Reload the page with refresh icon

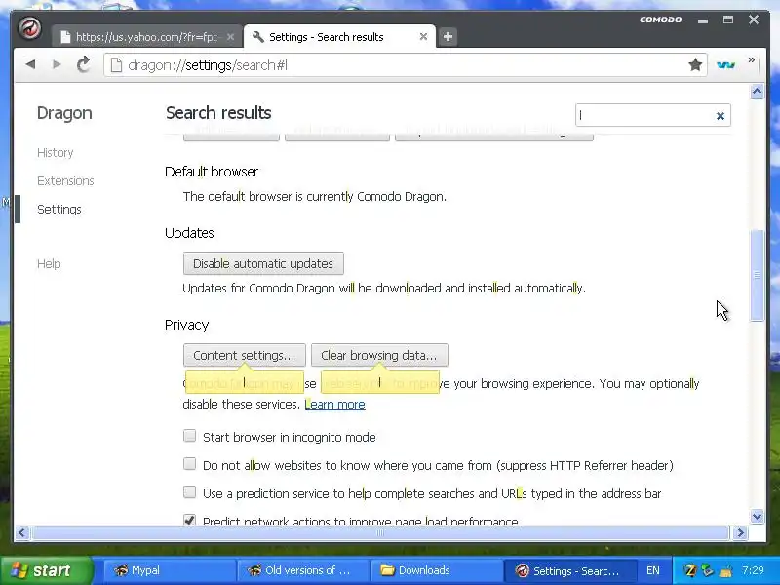83,64
